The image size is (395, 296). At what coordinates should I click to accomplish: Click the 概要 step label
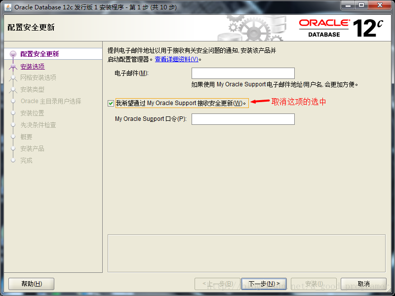pyautogui.click(x=27, y=137)
